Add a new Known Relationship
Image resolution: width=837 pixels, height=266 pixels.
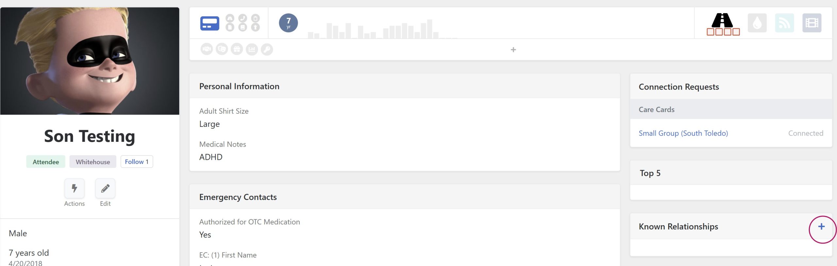coord(821,226)
